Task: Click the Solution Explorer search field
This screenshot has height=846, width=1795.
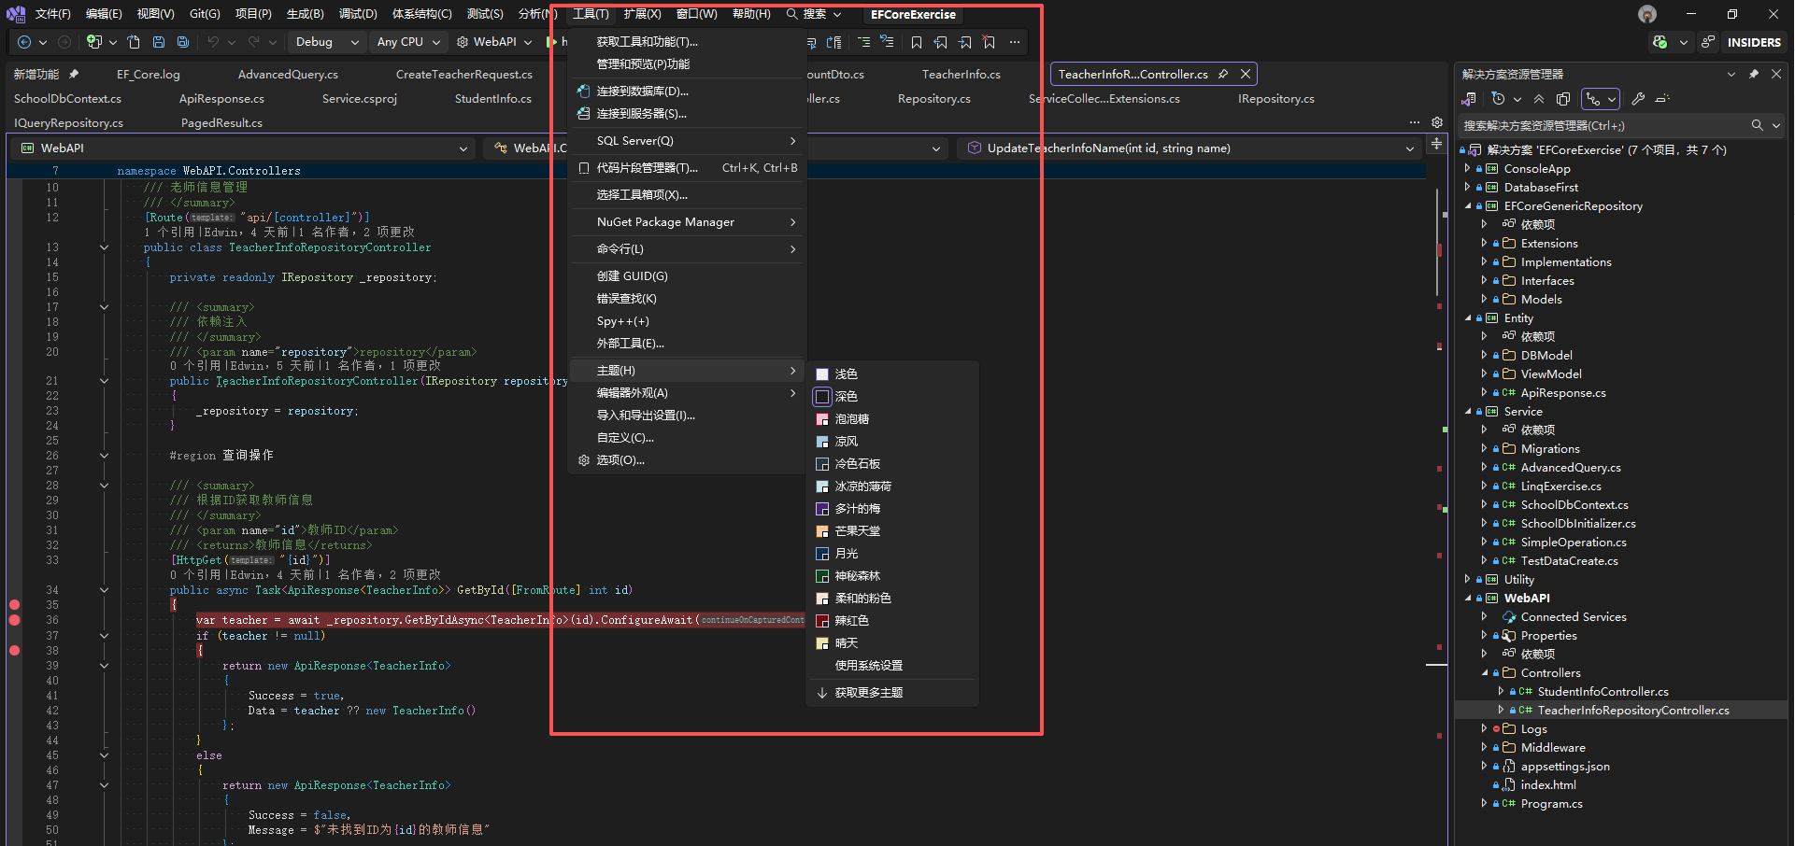Action: pos(1603,125)
